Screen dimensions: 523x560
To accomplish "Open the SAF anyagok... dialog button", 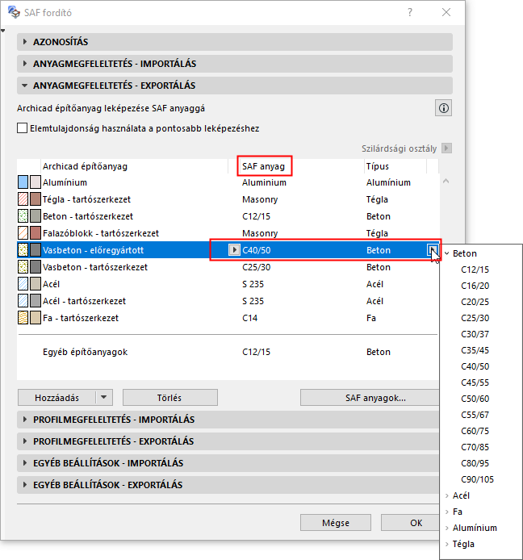I will (x=370, y=398).
